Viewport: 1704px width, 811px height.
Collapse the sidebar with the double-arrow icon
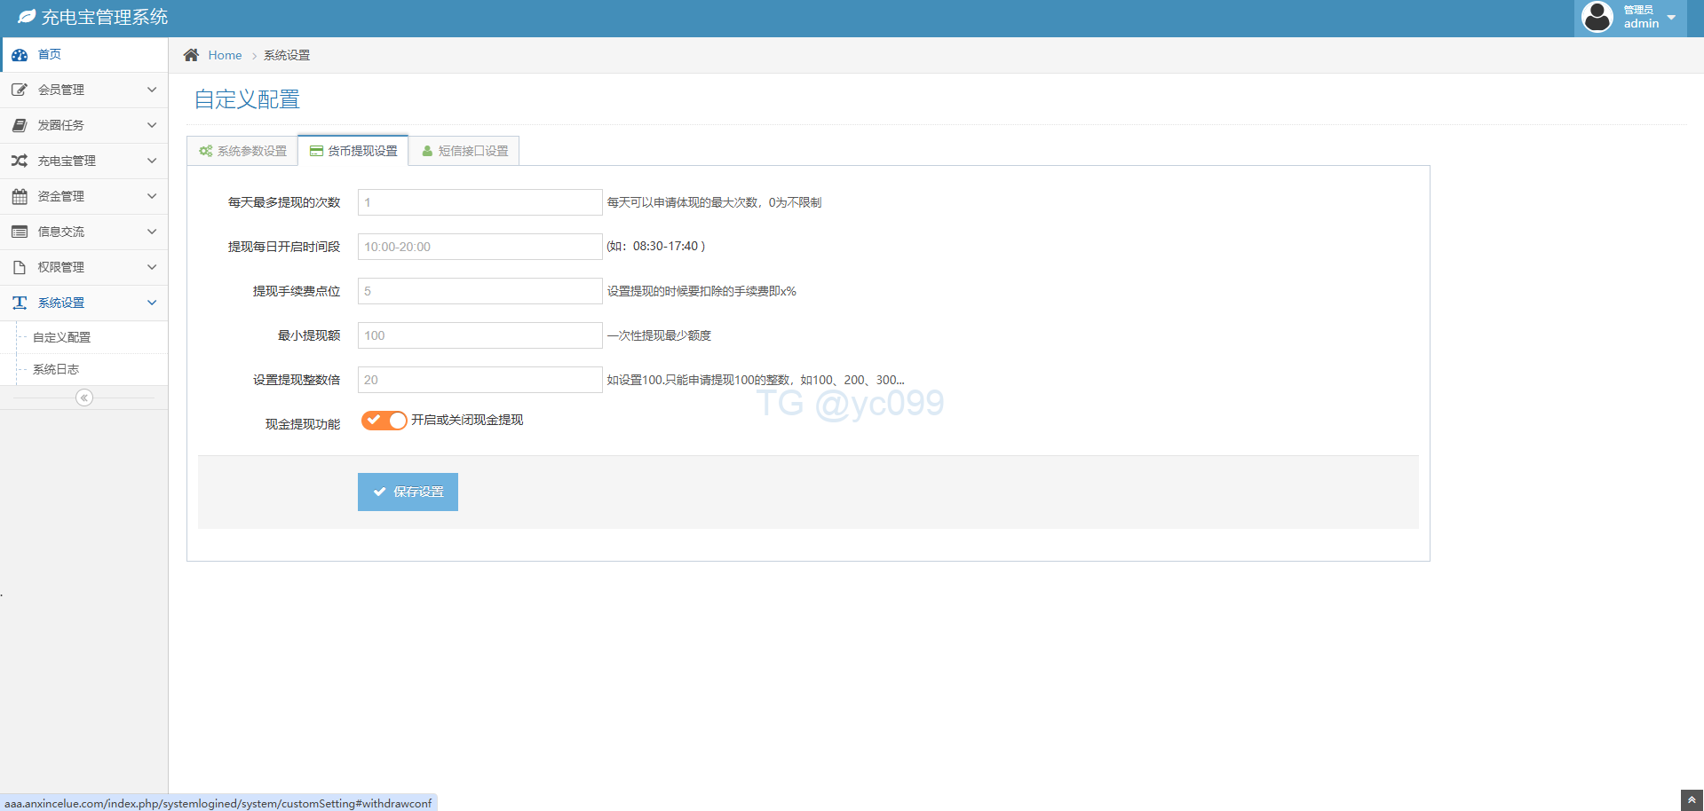tap(84, 398)
